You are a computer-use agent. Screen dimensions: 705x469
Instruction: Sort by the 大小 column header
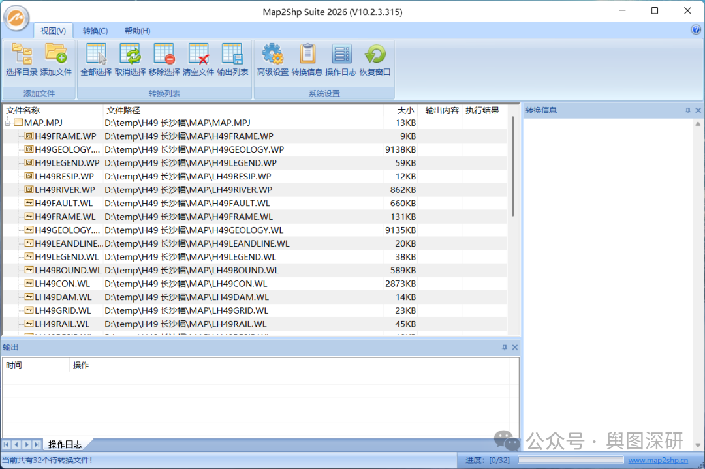click(x=405, y=111)
